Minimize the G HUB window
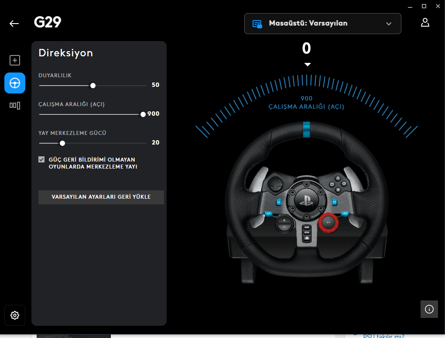The height and width of the screenshot is (338, 445). 410,7
